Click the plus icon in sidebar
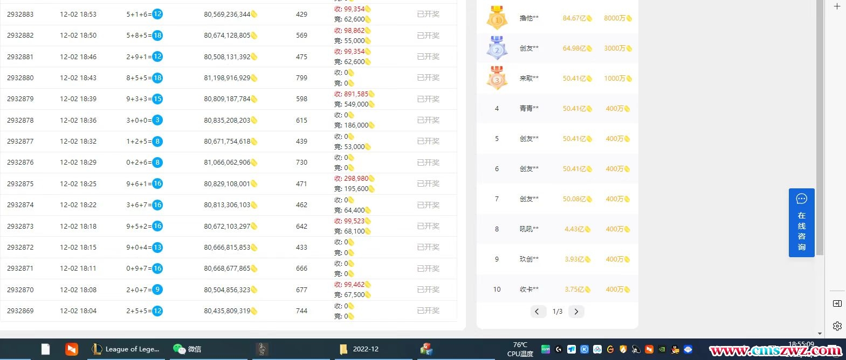 click(x=837, y=6)
